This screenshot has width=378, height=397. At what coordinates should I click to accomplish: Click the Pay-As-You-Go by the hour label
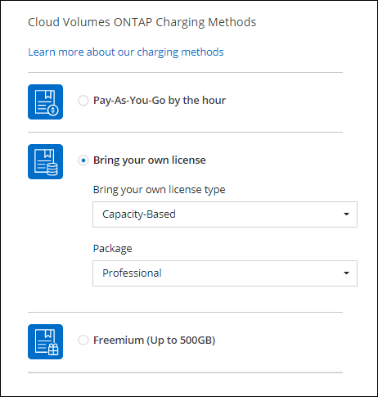[160, 101]
